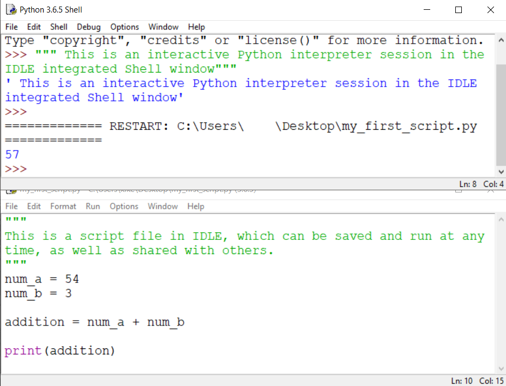
Task: Click the Shell window scroll down arrow
Action: [x=501, y=172]
